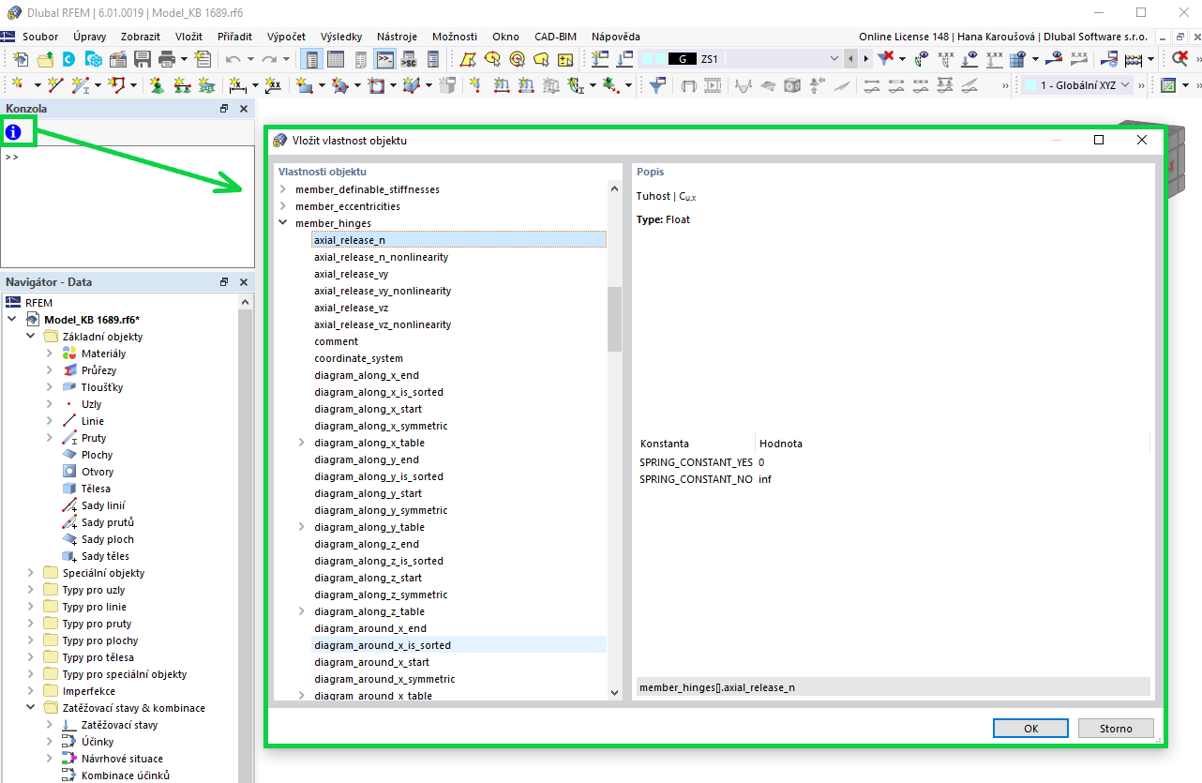Select the coordinate_system property
Viewport: 1202px width, 783px height.
pyautogui.click(x=358, y=358)
